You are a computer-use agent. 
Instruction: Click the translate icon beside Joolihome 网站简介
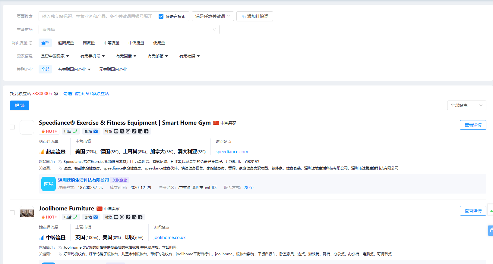[60, 247]
